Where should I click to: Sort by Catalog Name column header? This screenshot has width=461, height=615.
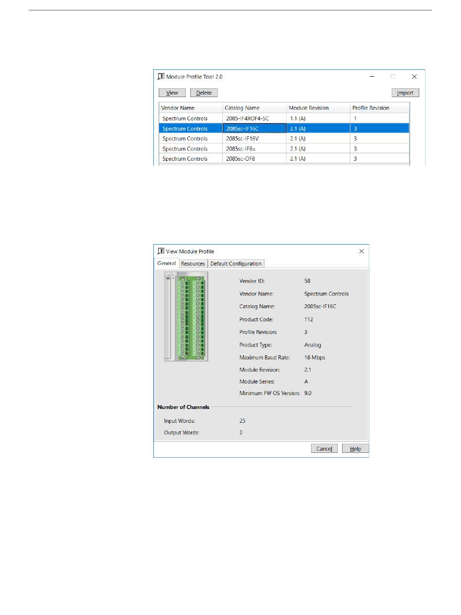tap(254, 108)
